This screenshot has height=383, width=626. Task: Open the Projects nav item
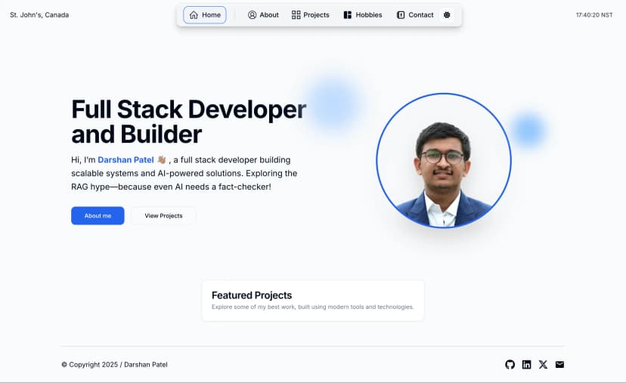(311, 15)
